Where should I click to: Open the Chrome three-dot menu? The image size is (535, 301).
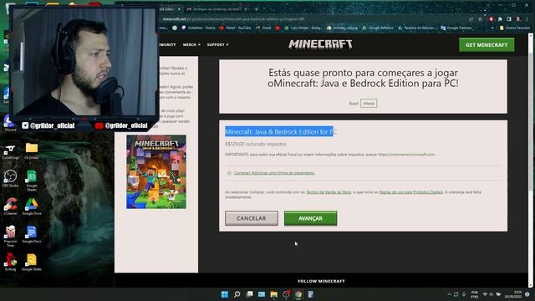pyautogui.click(x=527, y=19)
